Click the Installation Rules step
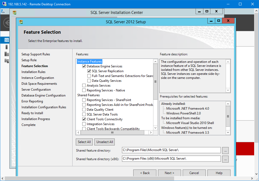The height and width of the screenshot is (181, 259). pyautogui.click(x=33, y=72)
